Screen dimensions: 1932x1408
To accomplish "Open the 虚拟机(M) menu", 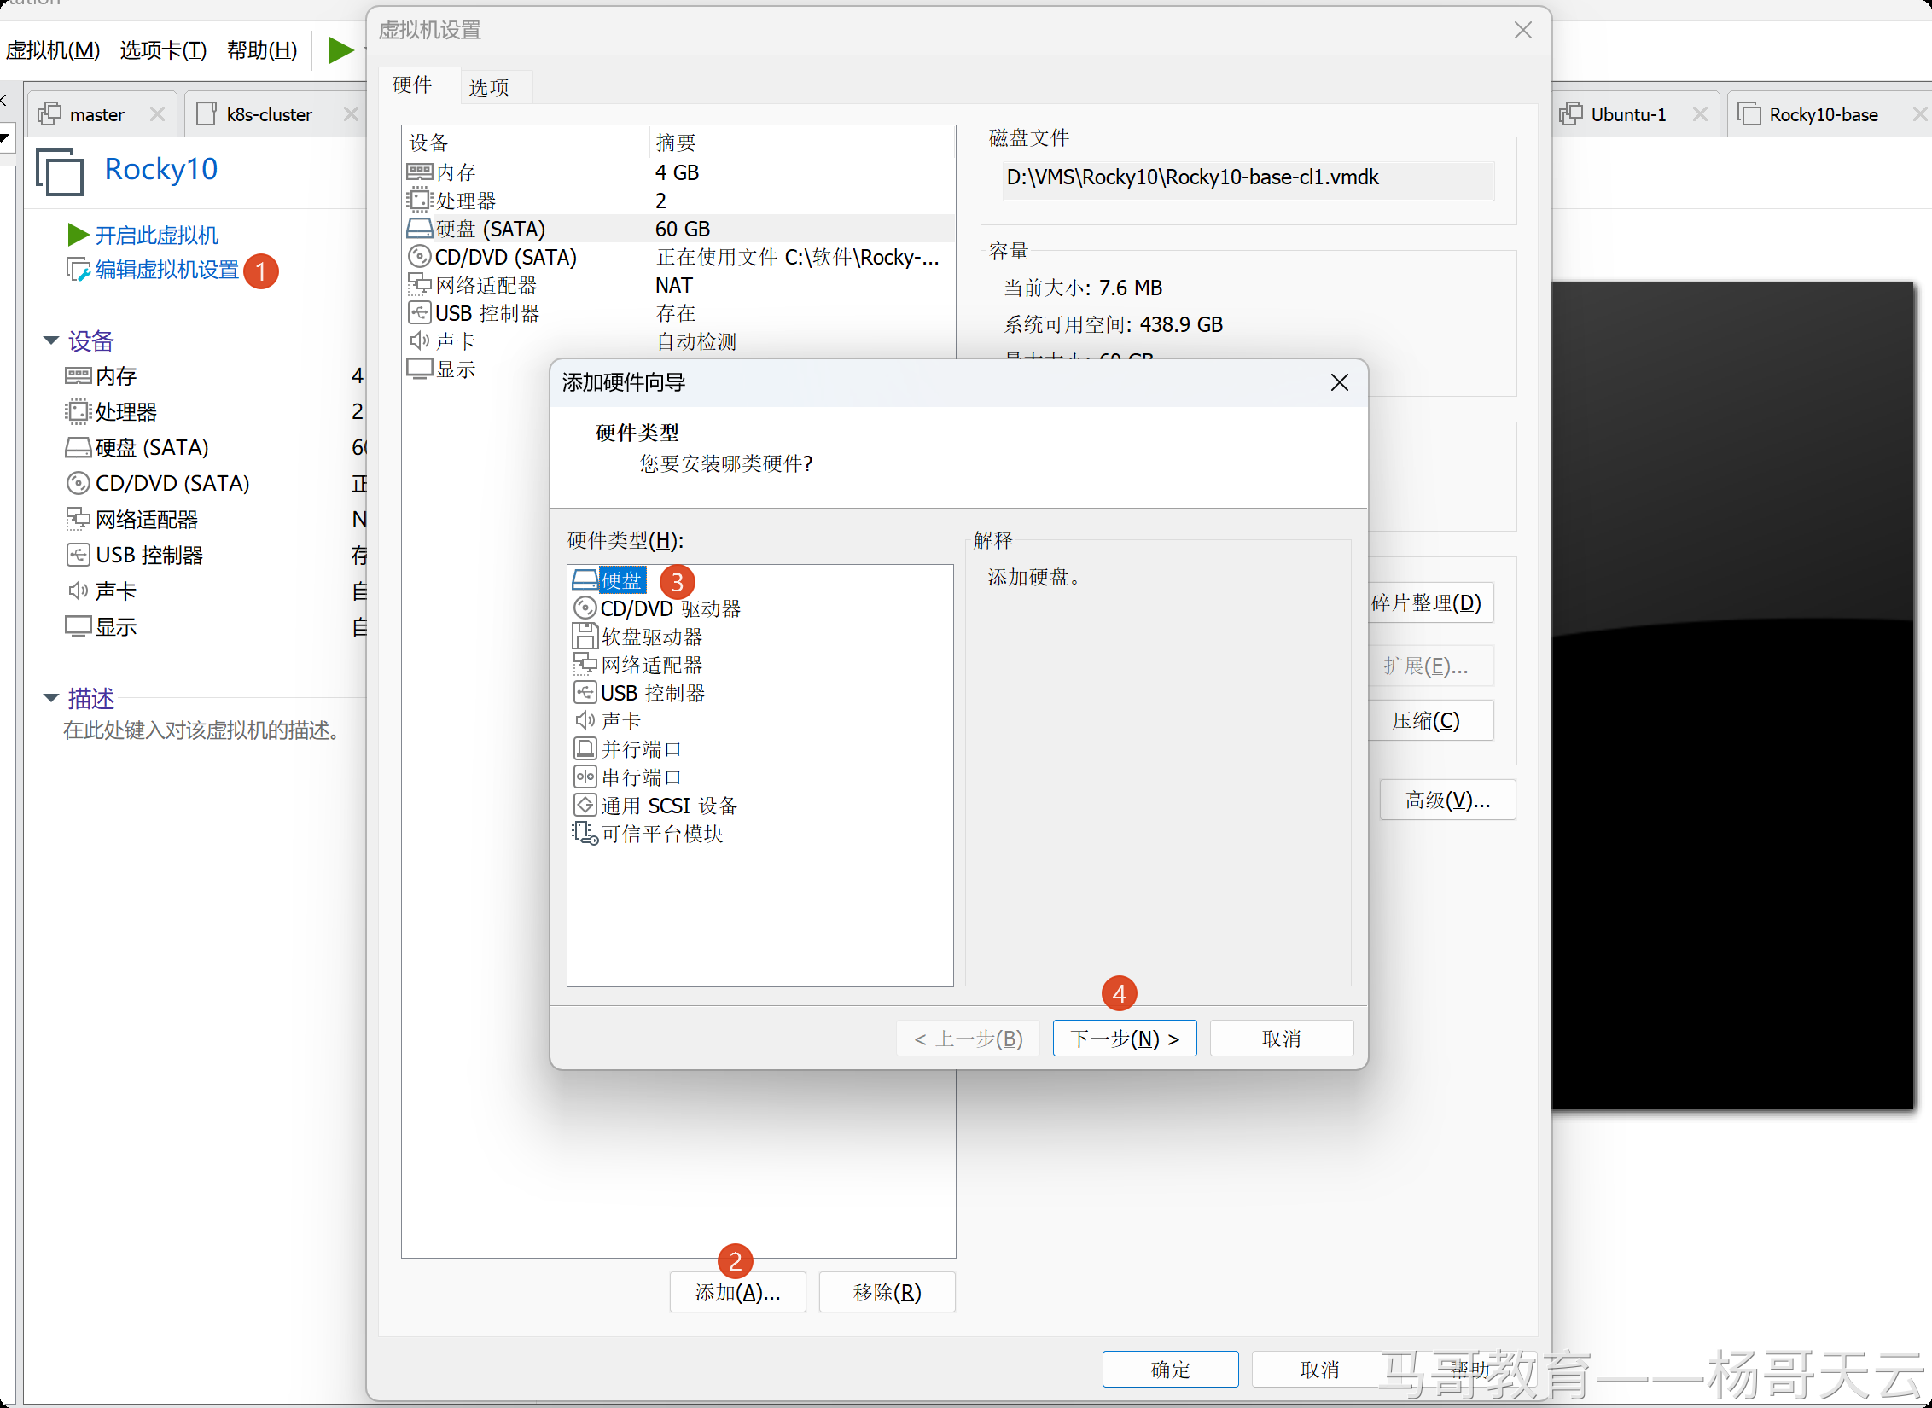I will click(x=52, y=50).
